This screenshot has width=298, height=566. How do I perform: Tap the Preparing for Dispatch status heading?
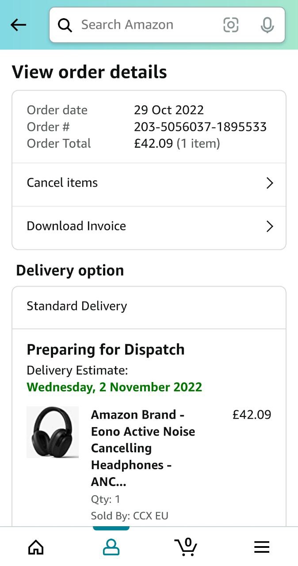[106, 350]
